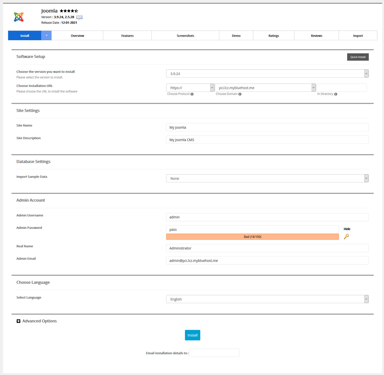This screenshot has height=375, width=384.
Task: Click Hide to conceal admin password
Action: pyautogui.click(x=347, y=229)
